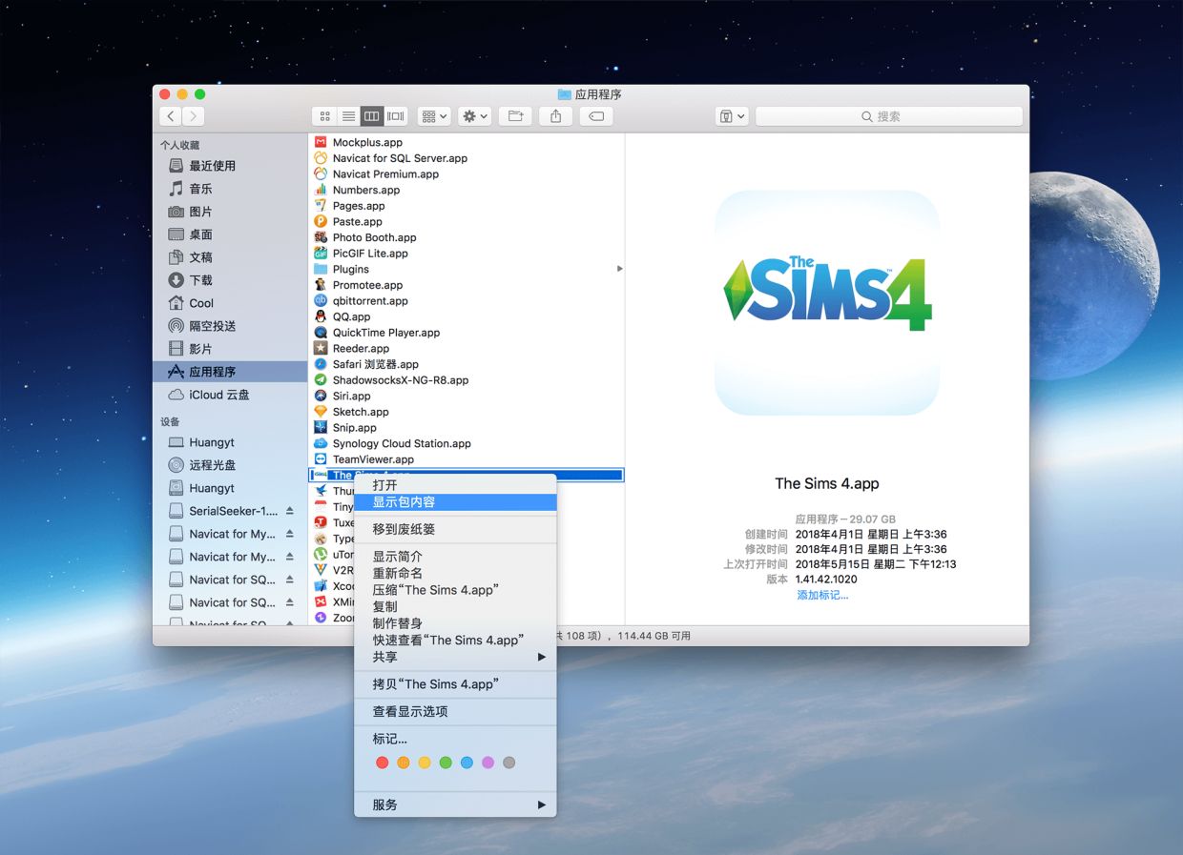Open 最近使用 in the sidebar
The width and height of the screenshot is (1183, 855).
click(229, 166)
